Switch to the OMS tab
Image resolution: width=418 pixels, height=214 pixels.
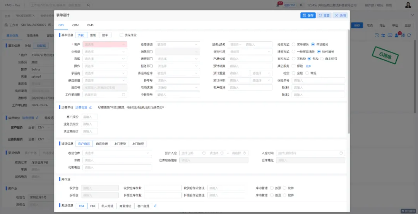(x=90, y=25)
